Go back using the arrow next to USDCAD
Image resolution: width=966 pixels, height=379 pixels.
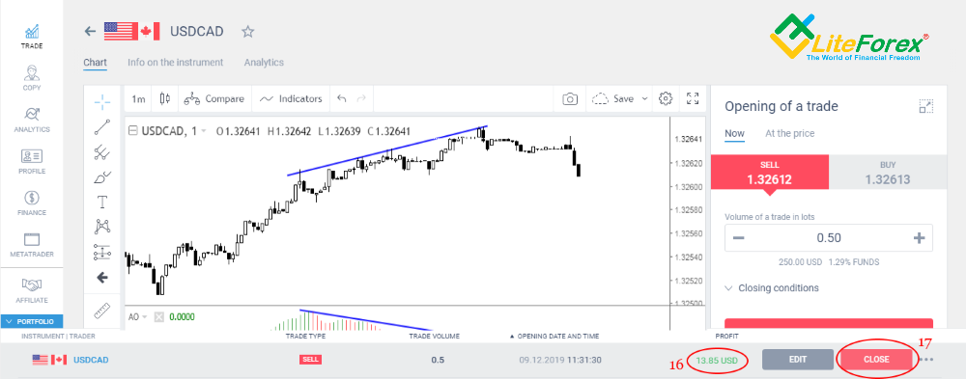pyautogui.click(x=91, y=32)
